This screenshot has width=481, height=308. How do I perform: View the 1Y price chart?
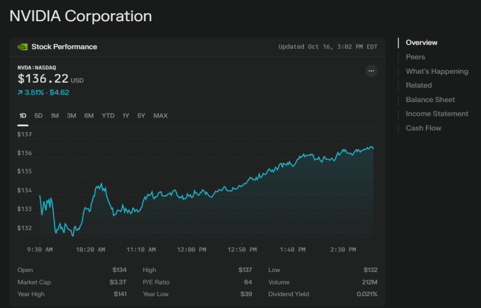(126, 116)
